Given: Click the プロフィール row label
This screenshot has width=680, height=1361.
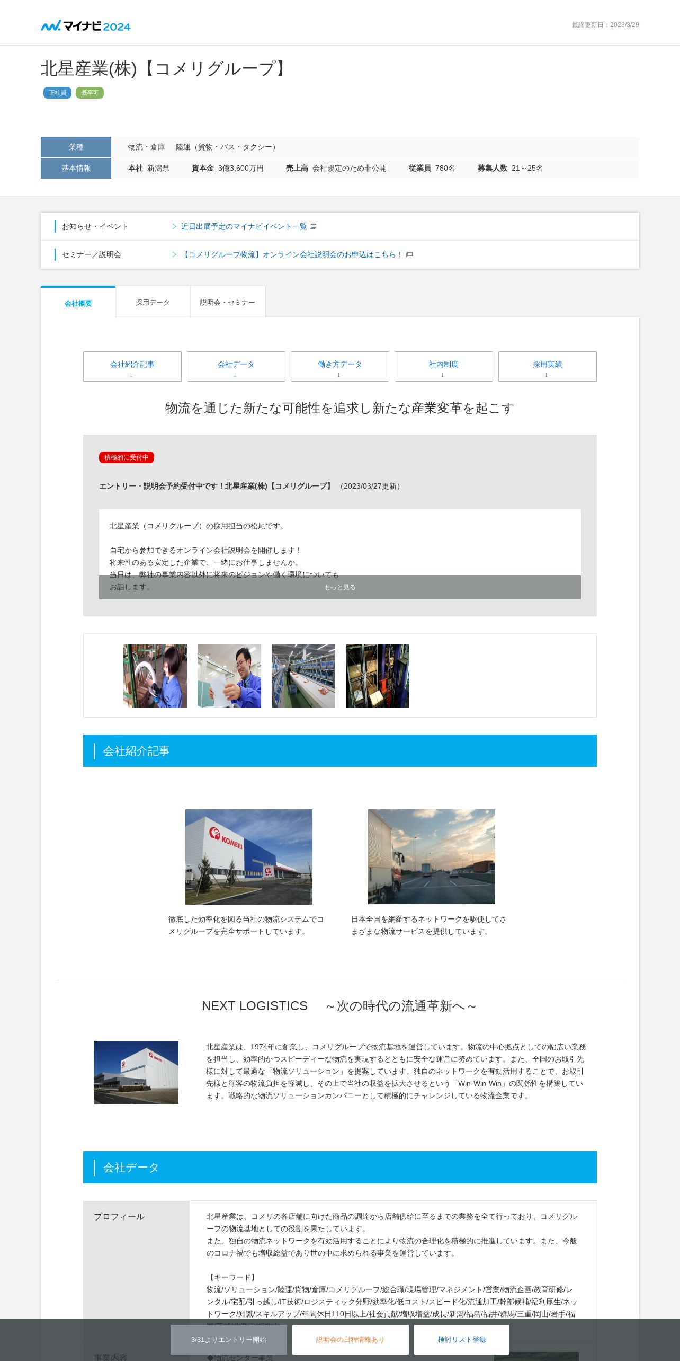Looking at the screenshot, I should [x=119, y=1216].
